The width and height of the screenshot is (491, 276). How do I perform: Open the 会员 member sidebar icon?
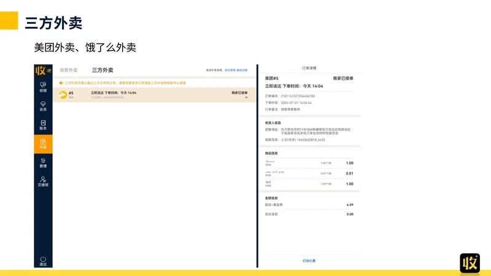pos(43,106)
